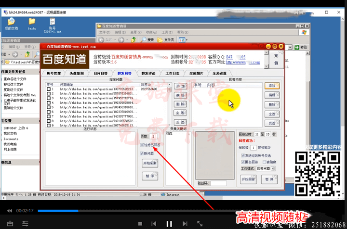347x229 pixels.
Task: Click 删除这个文件 in left task pane
Action: (13, 108)
